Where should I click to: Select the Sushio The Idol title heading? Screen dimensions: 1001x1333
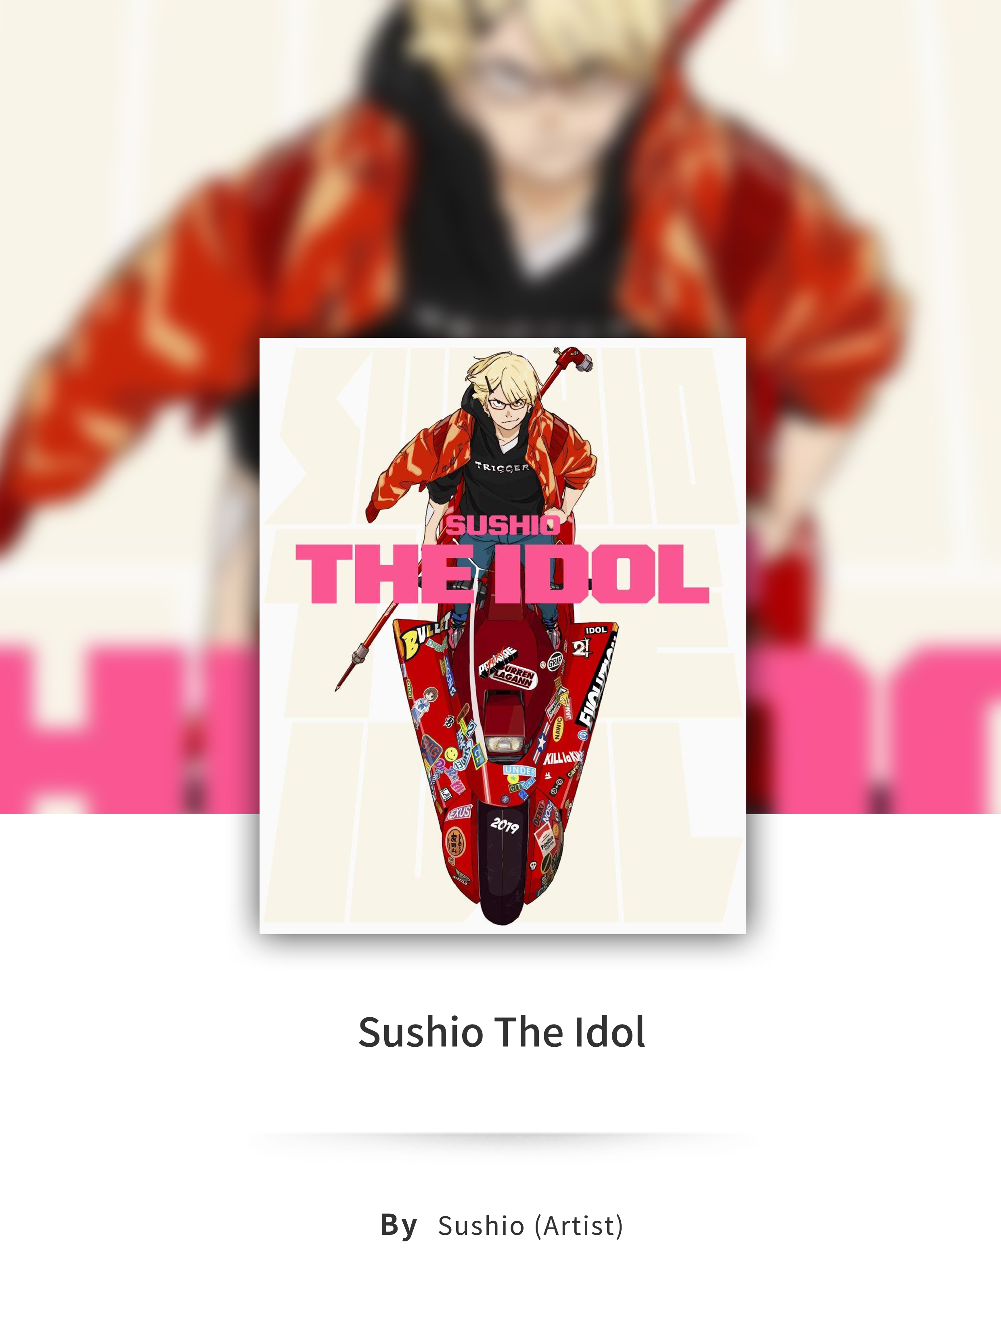point(501,1032)
